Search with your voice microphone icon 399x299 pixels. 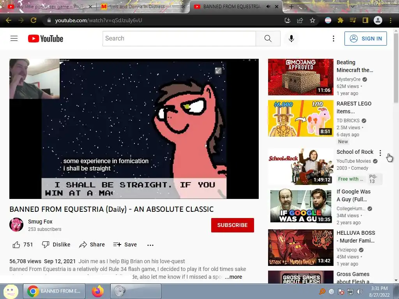click(x=291, y=39)
